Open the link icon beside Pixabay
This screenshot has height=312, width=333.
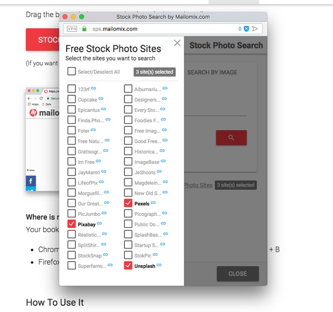pos(99,224)
